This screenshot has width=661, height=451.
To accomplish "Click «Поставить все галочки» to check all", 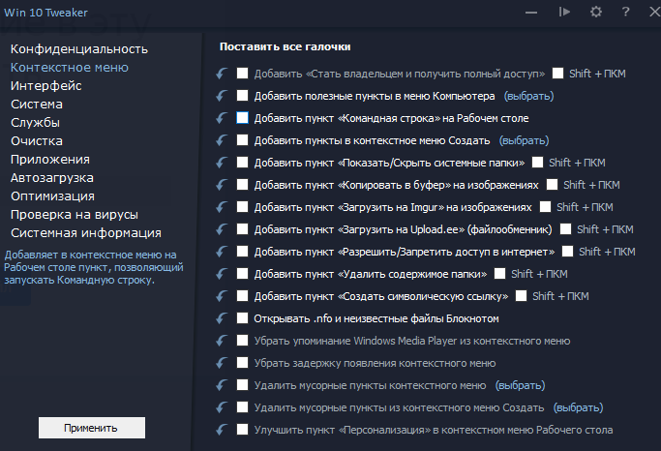I will [285, 46].
